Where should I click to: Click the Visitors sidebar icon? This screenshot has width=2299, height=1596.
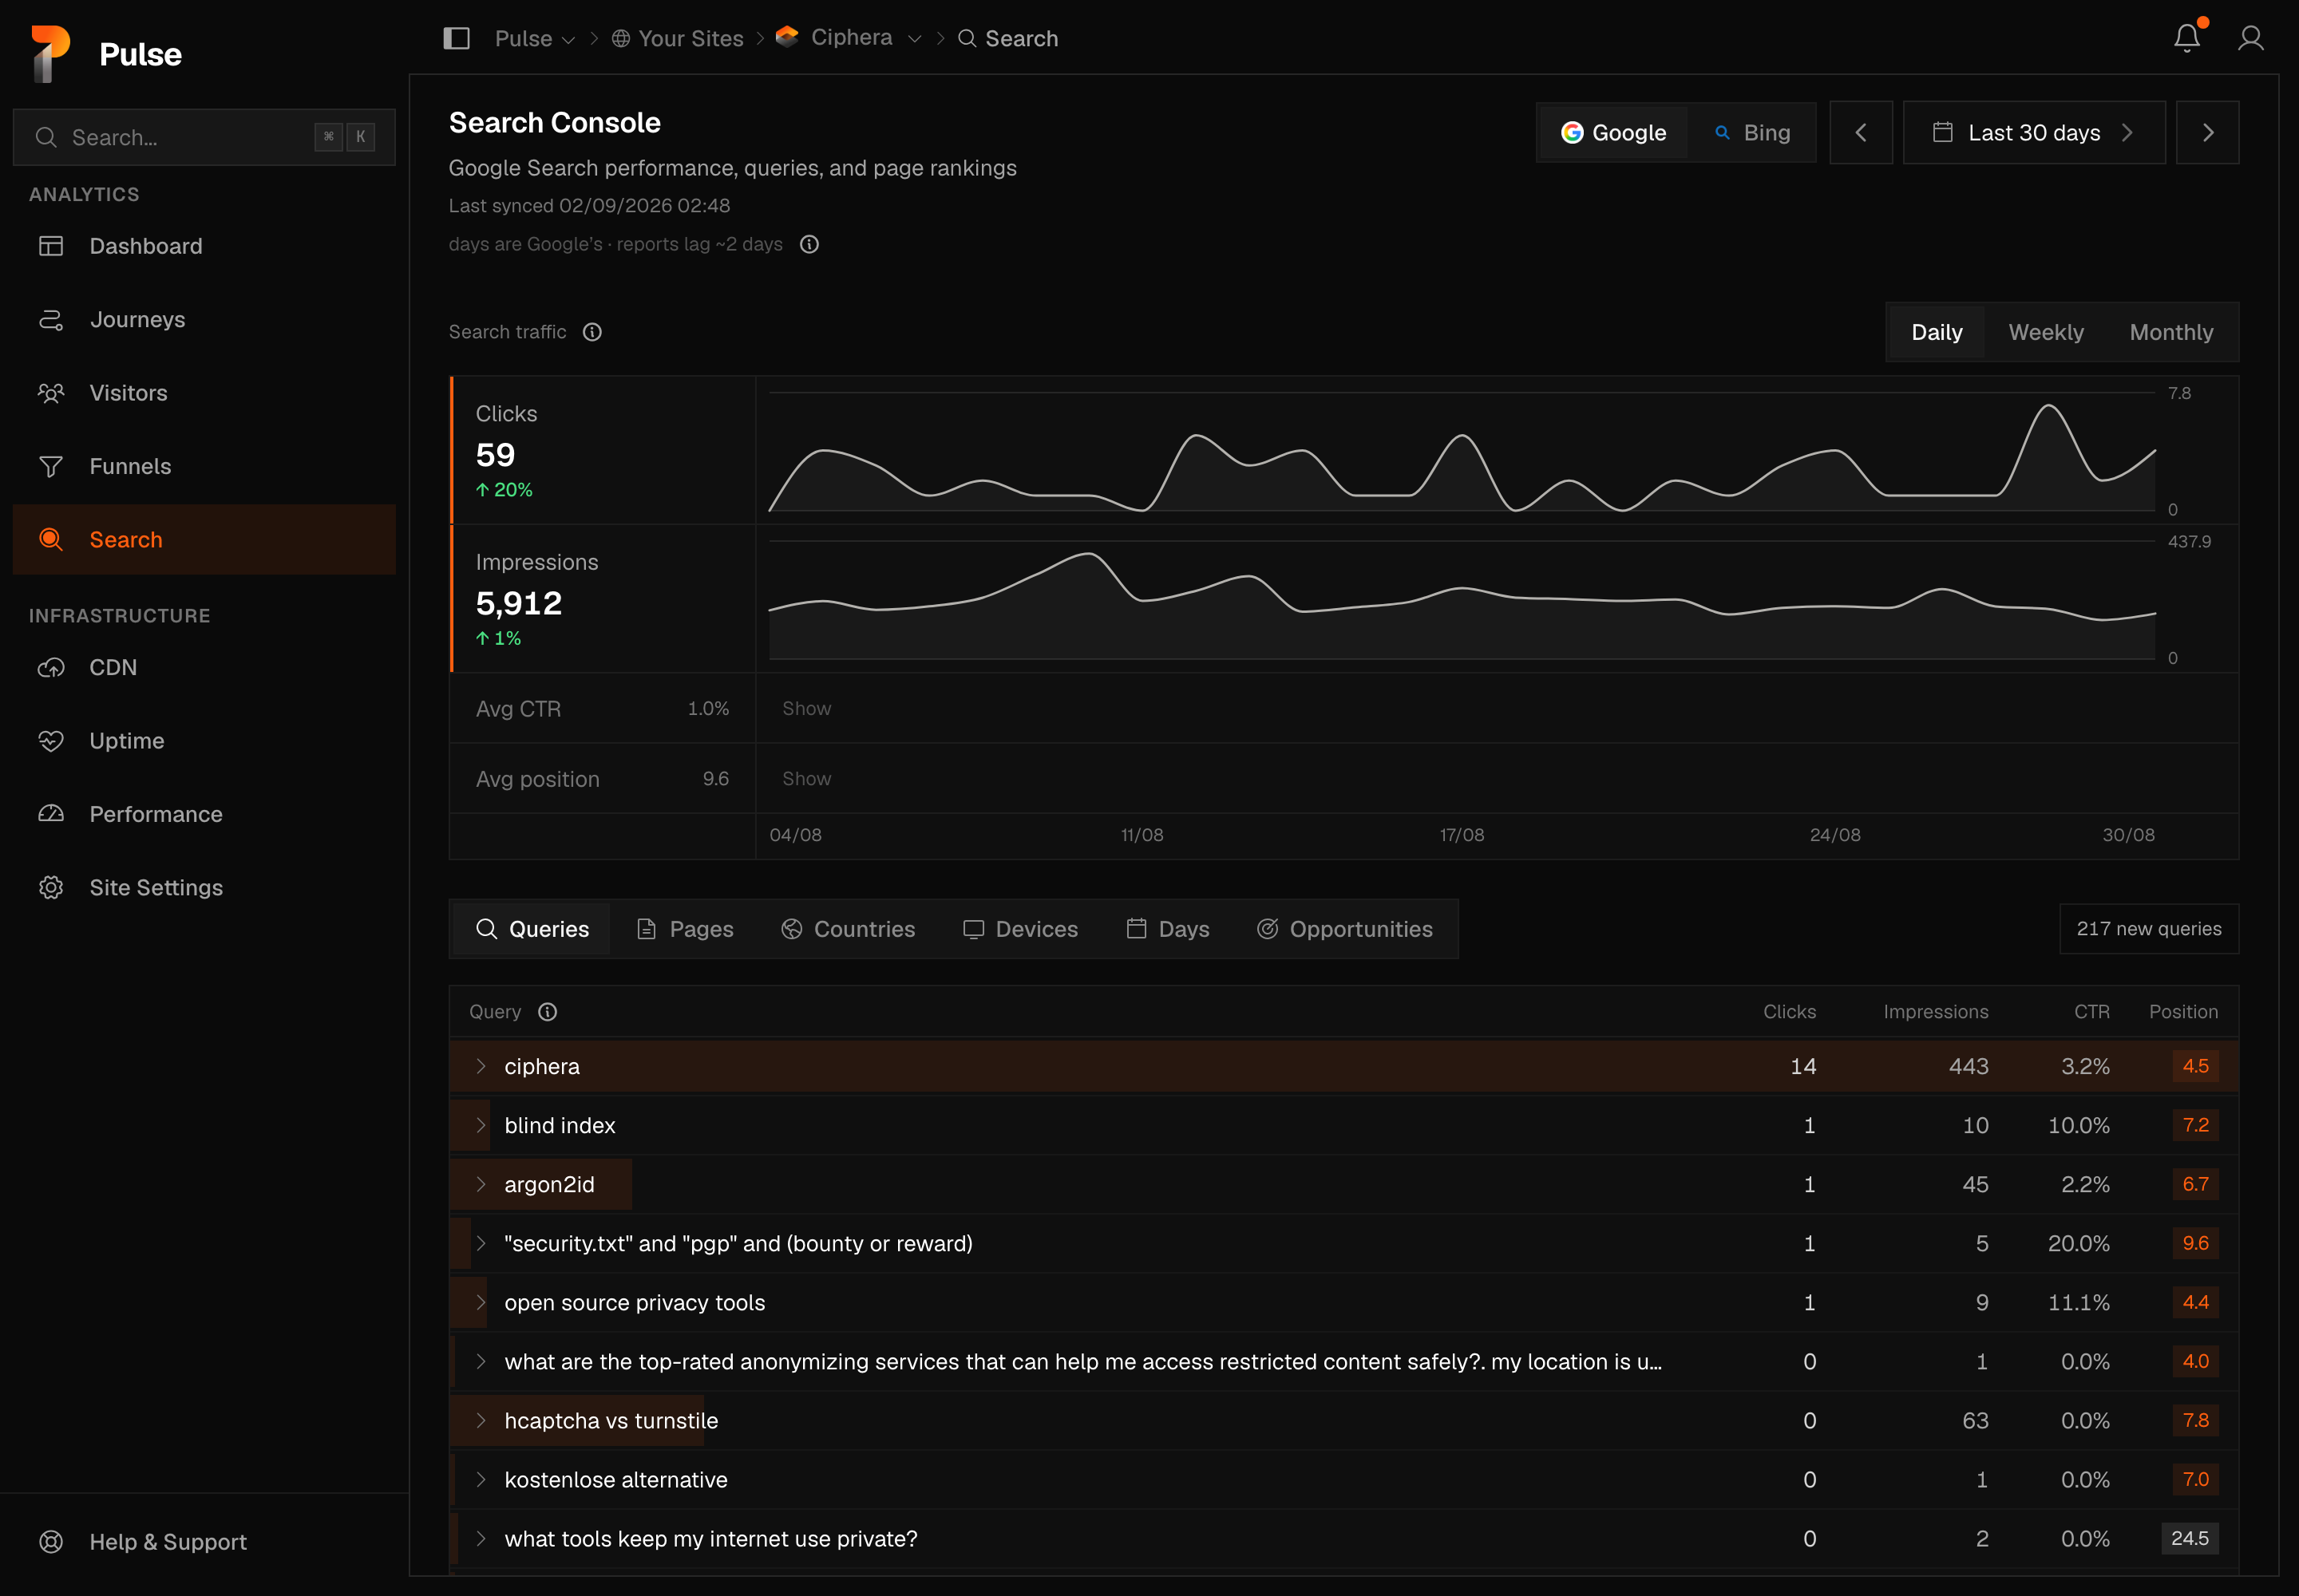click(x=51, y=393)
